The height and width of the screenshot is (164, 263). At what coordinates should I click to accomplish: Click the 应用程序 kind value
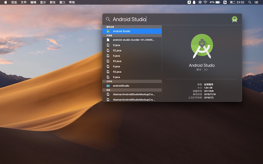click(208, 84)
